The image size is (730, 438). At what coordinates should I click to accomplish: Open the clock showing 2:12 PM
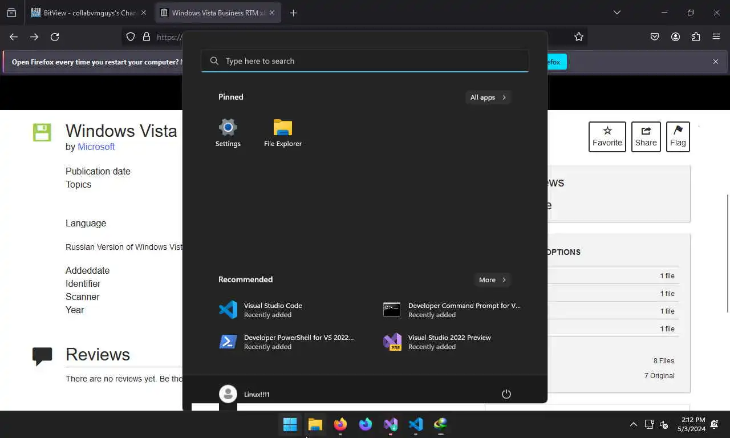pyautogui.click(x=691, y=424)
